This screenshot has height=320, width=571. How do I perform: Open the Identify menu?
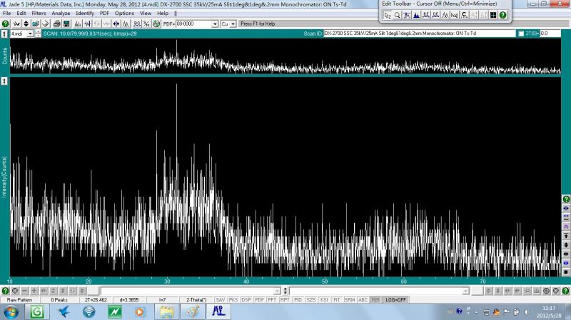[85, 14]
